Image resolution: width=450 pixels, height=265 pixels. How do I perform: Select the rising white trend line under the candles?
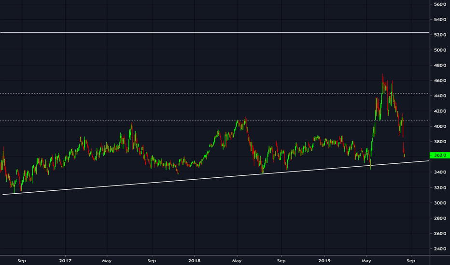(x=216, y=178)
